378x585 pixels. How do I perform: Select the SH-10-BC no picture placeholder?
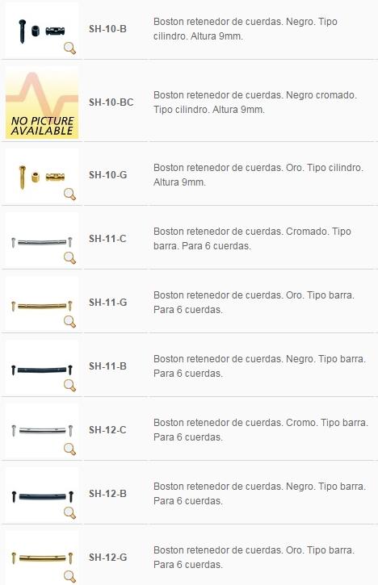(42, 102)
